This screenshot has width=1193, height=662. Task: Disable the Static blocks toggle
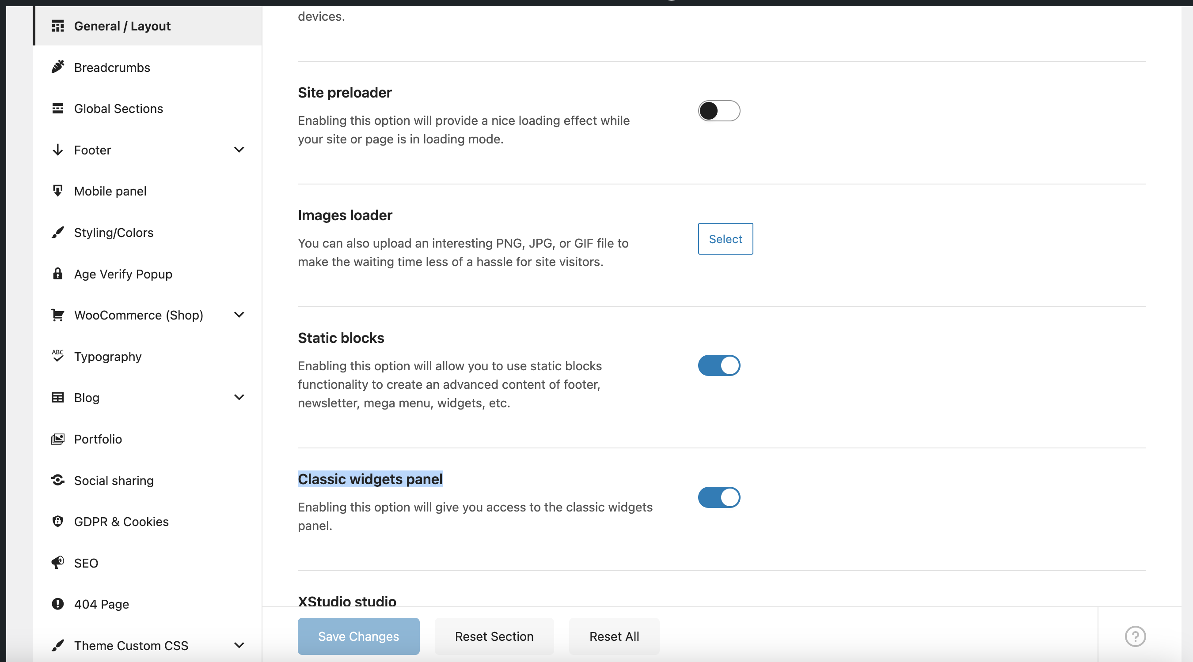point(719,365)
